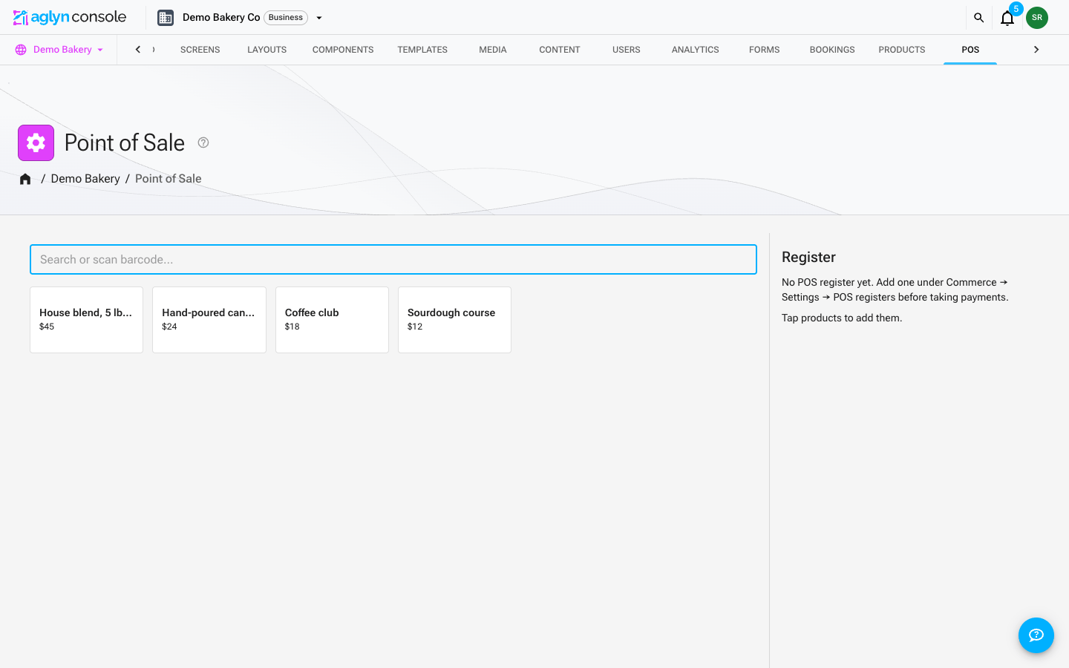Open the organization building icon
Screen dimensions: 1069x668
[x=166, y=18]
